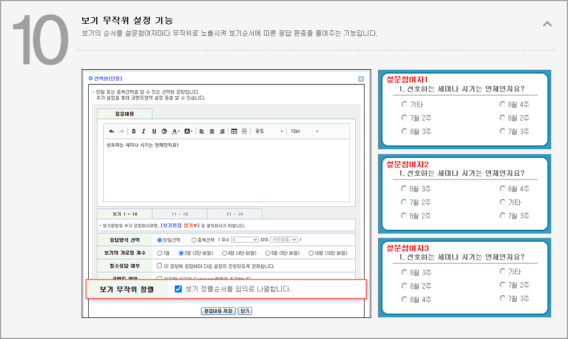This screenshot has width=568, height=339.
Task: Switch to the 11 ~ 20 options tab
Action: point(179,214)
